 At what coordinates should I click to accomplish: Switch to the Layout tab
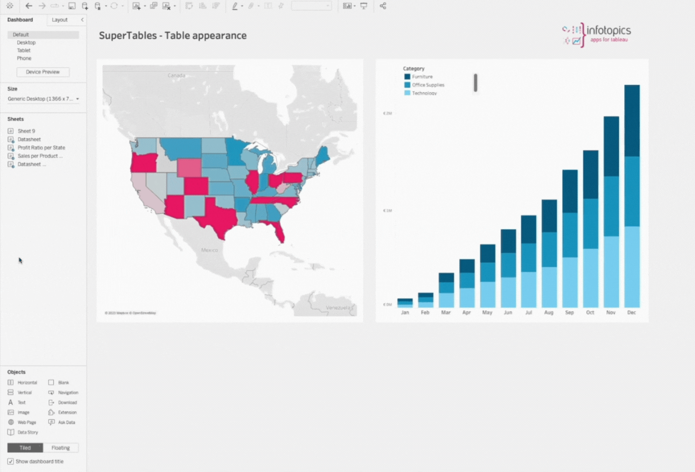(x=59, y=20)
